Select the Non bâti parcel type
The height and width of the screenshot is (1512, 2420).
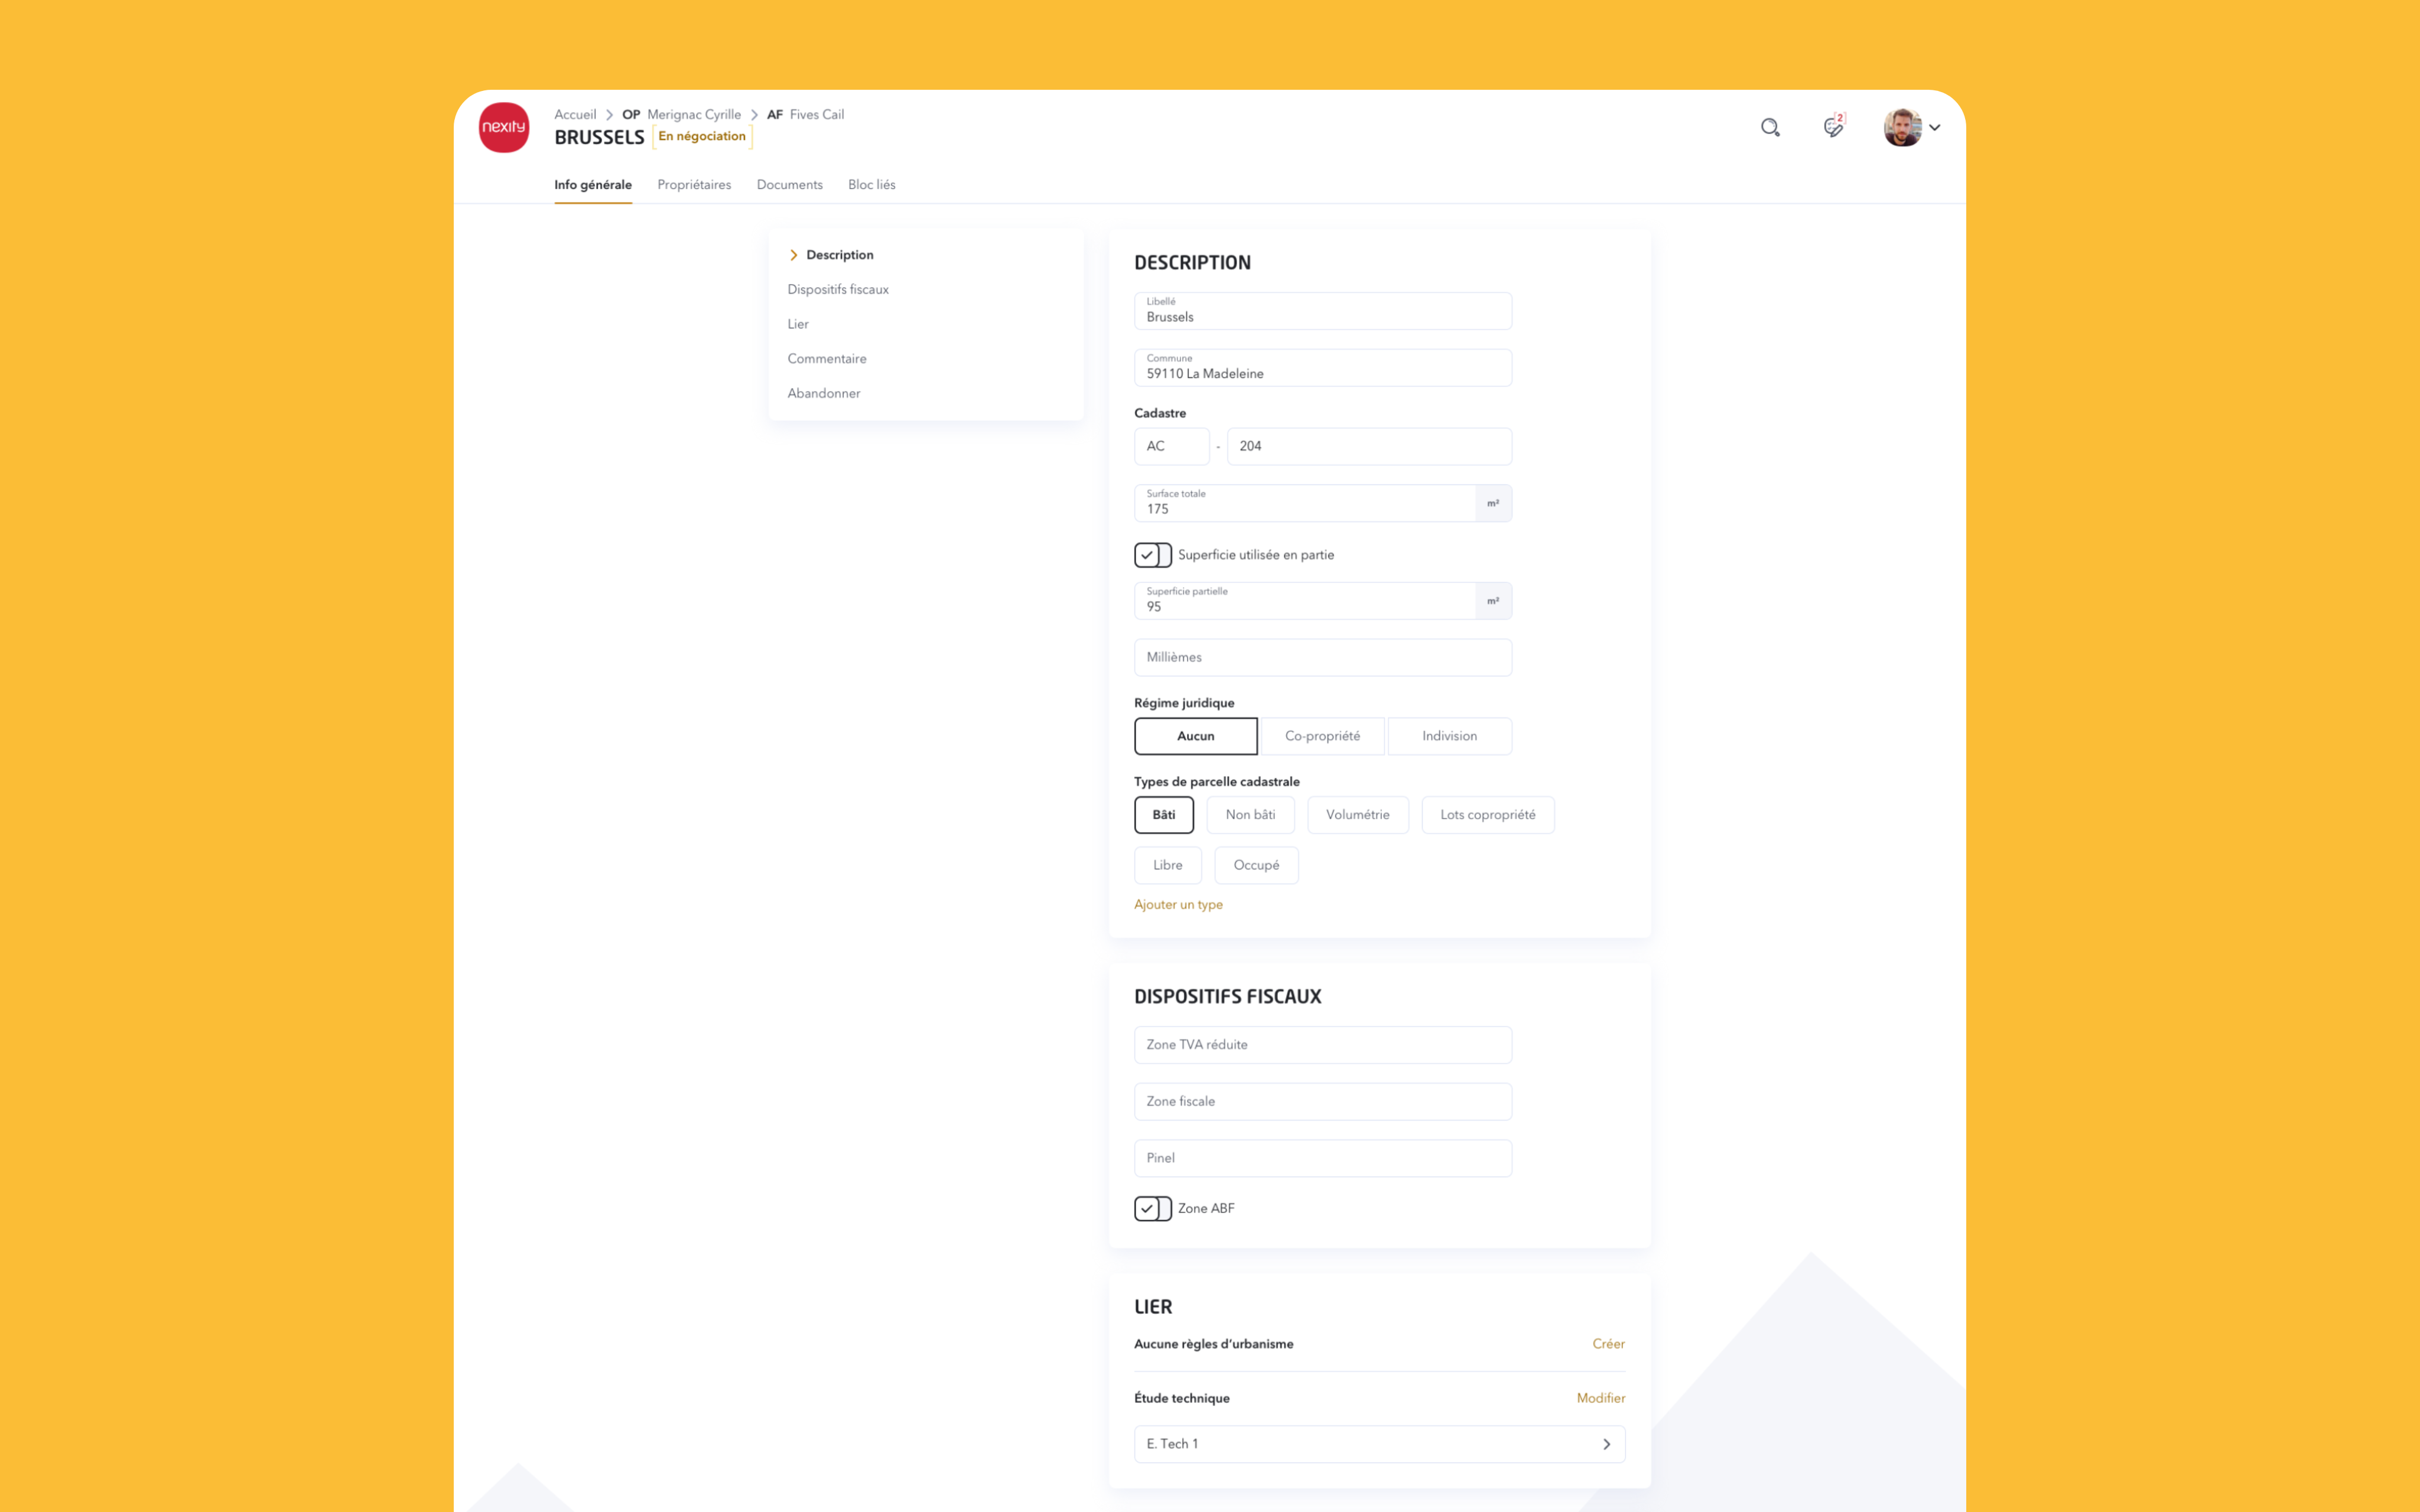pyautogui.click(x=1250, y=815)
